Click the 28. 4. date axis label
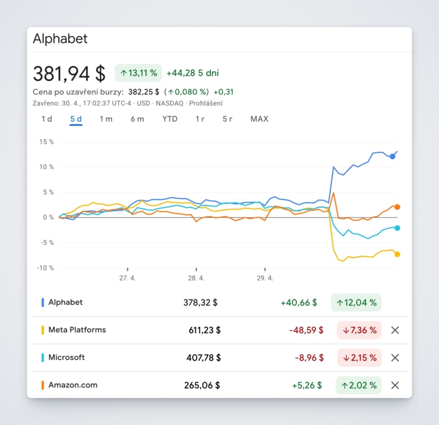Viewport: 439px width, 425px height. (x=196, y=278)
